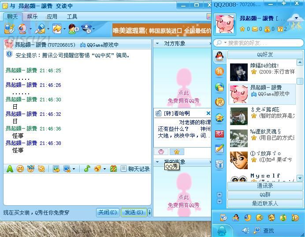Insert a picture into the message

56,169
